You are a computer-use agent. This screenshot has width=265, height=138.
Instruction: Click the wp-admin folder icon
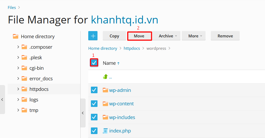(105, 90)
